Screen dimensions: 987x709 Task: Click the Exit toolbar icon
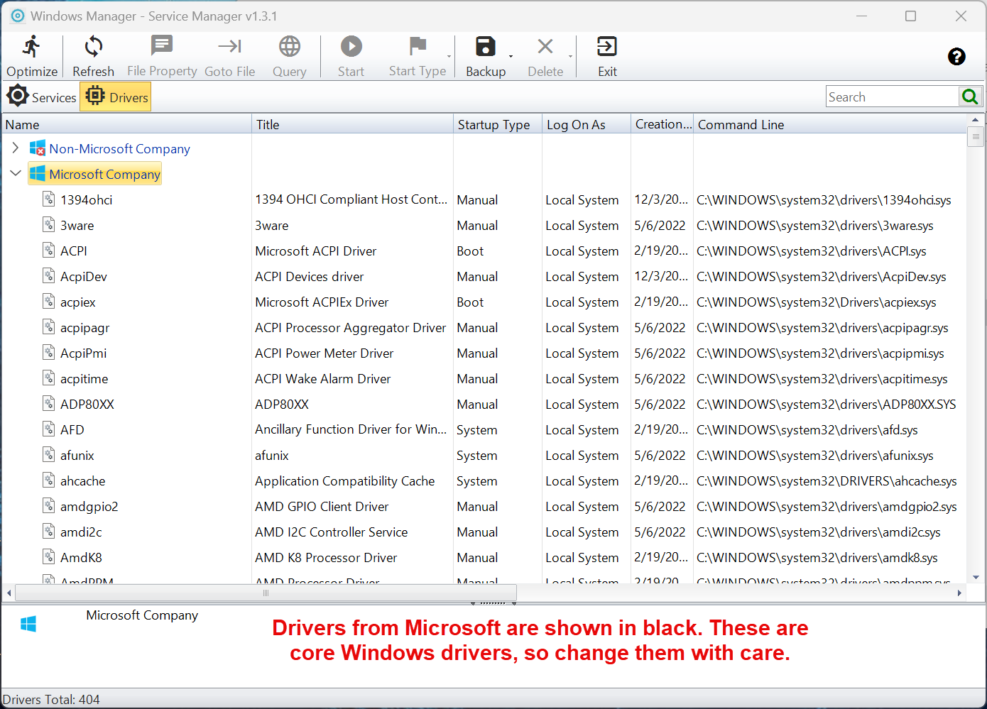(607, 47)
